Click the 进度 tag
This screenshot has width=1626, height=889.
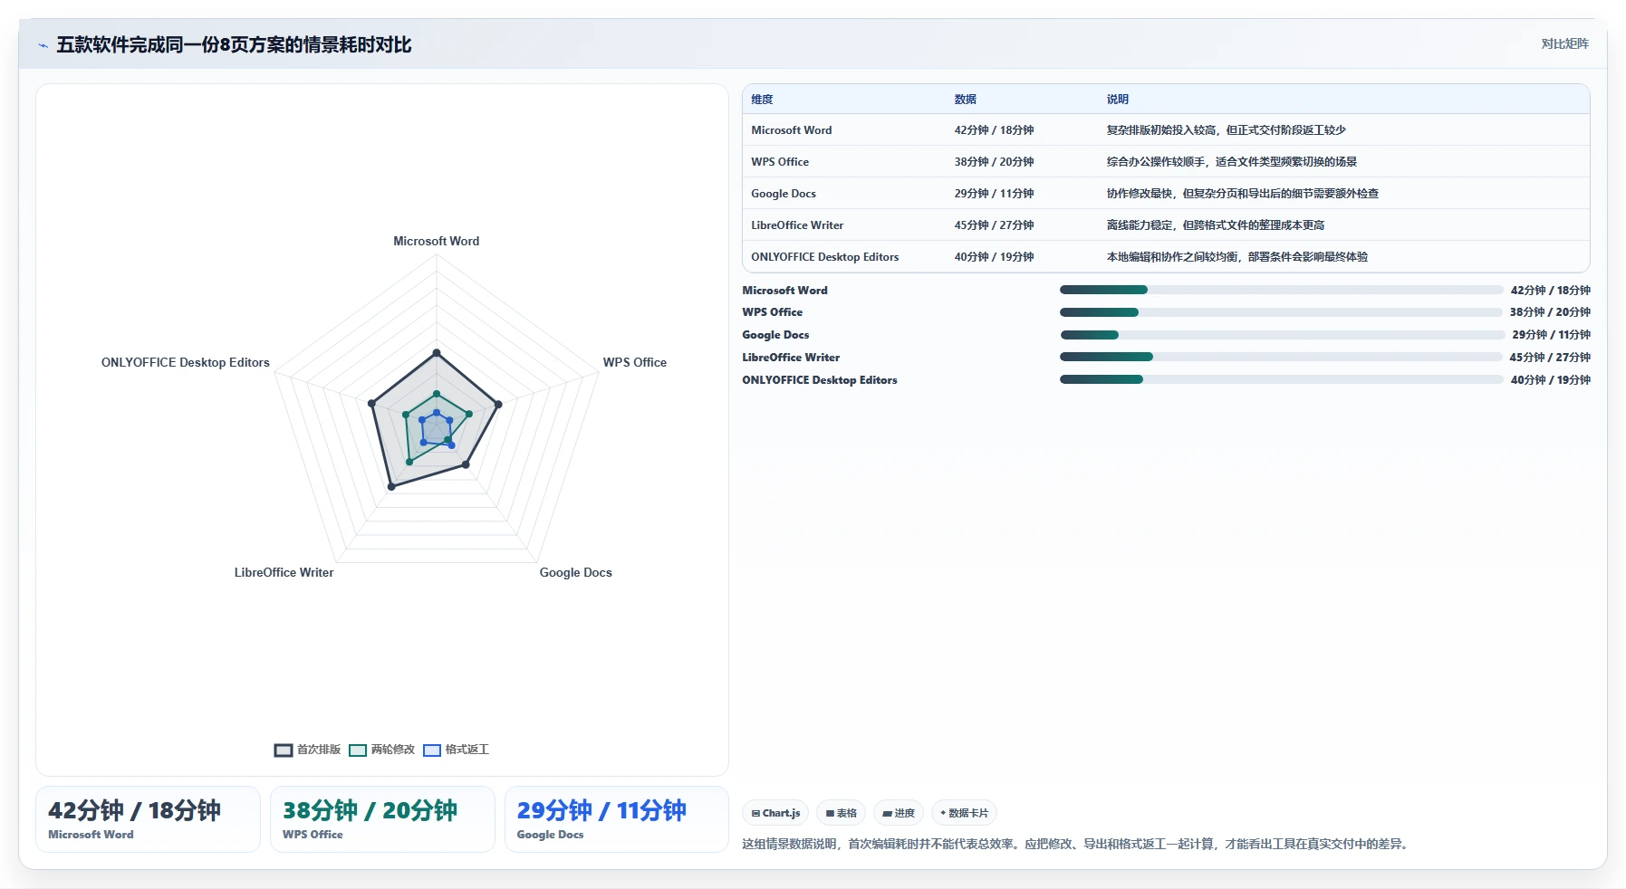[x=899, y=813]
